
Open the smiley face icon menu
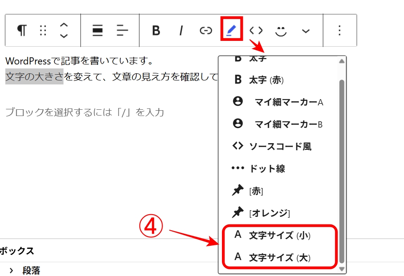[281, 31]
